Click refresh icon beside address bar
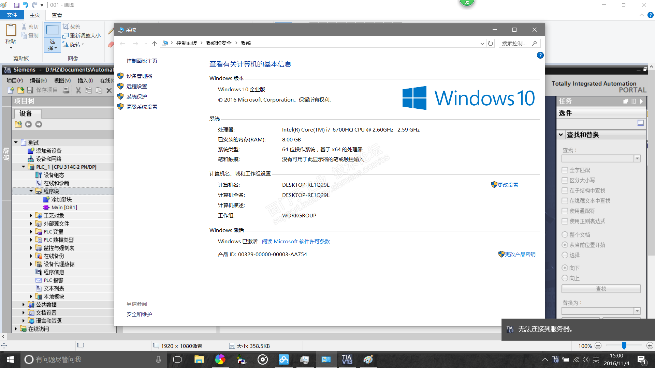655x368 pixels. pos(491,43)
